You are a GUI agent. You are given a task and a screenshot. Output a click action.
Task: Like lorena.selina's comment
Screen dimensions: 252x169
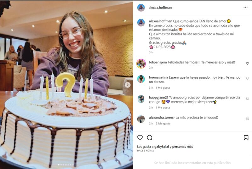point(247,79)
